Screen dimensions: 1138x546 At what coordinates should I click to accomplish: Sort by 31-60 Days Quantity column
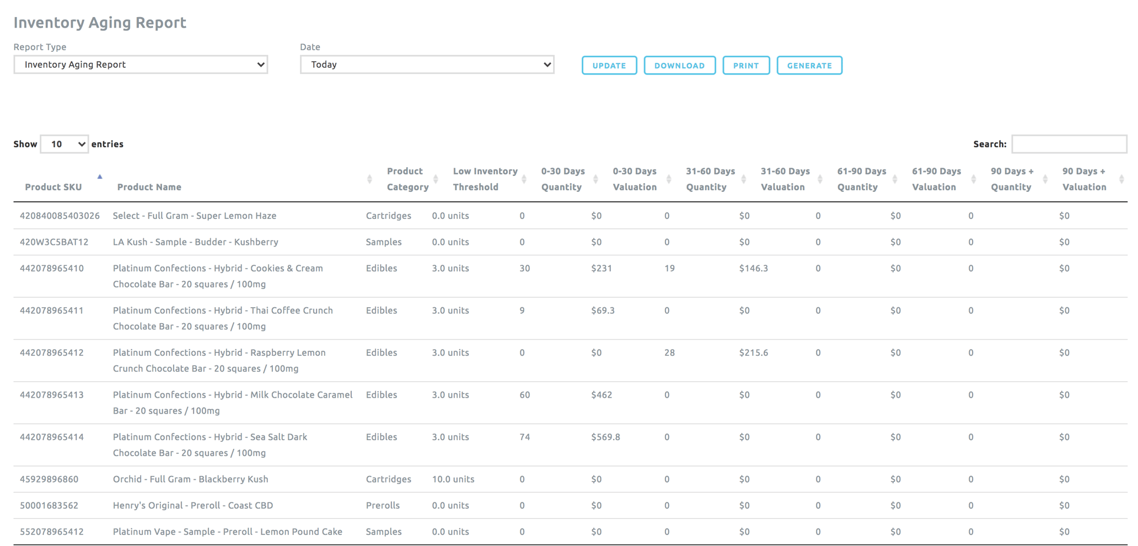point(743,179)
